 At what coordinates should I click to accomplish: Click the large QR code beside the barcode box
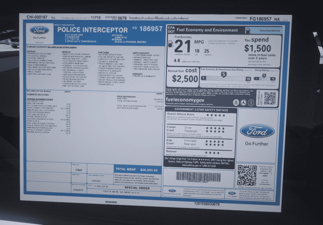[x=247, y=176]
